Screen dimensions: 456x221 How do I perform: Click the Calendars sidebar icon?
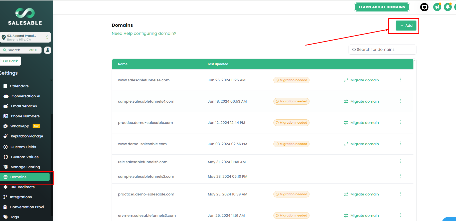pos(5,86)
